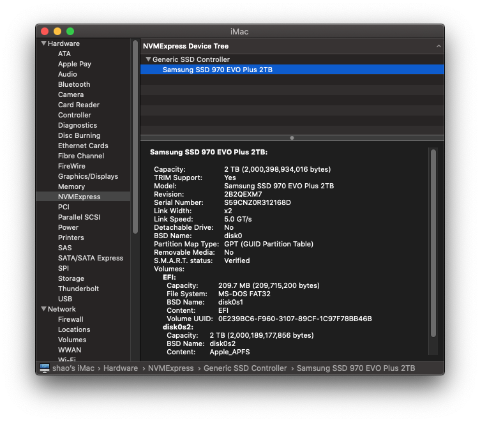The image size is (480, 422).
Task: Select SATA/SATA Express in the sidebar
Action: point(91,258)
